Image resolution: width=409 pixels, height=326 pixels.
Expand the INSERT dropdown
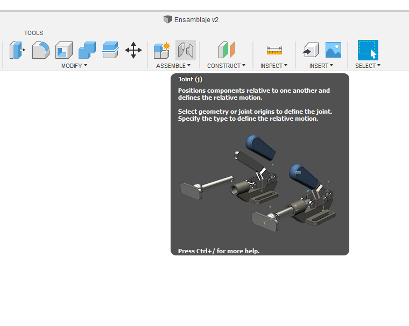pyautogui.click(x=321, y=66)
